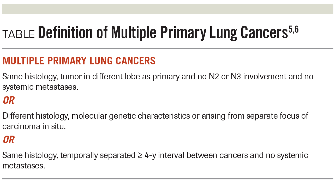
Task: Click the superscript reference 5,6 in the title
Action: coord(293,29)
